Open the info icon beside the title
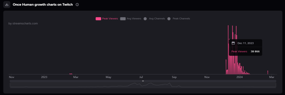285x95 pixels. [x=77, y=5]
